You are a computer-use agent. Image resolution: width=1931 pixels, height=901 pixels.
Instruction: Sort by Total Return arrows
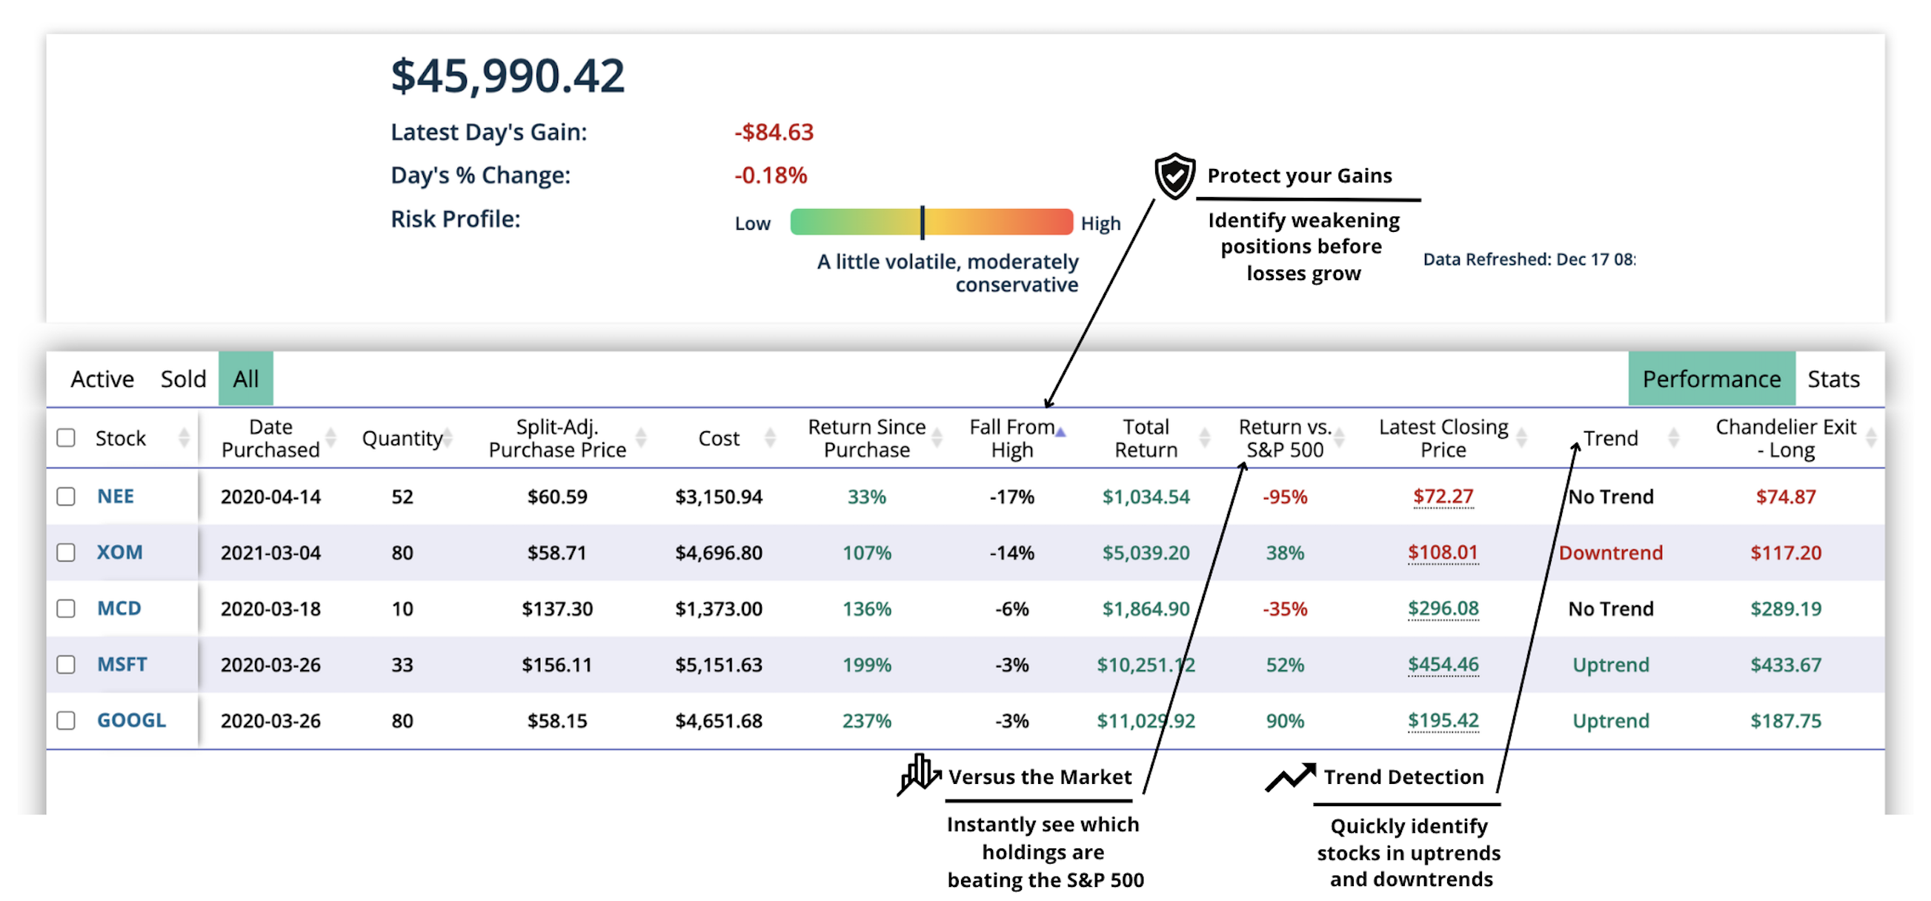point(1205,438)
